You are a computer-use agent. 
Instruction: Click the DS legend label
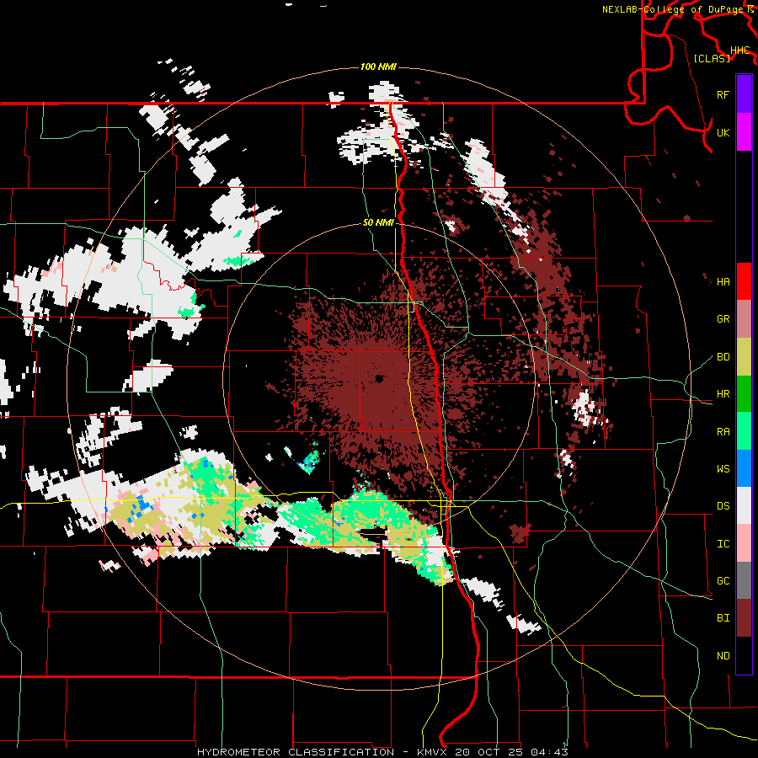point(723,506)
